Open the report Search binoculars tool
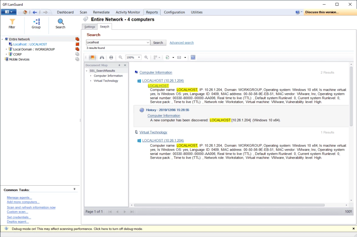This screenshot has width=357, height=237. pyautogui.click(x=102, y=57)
